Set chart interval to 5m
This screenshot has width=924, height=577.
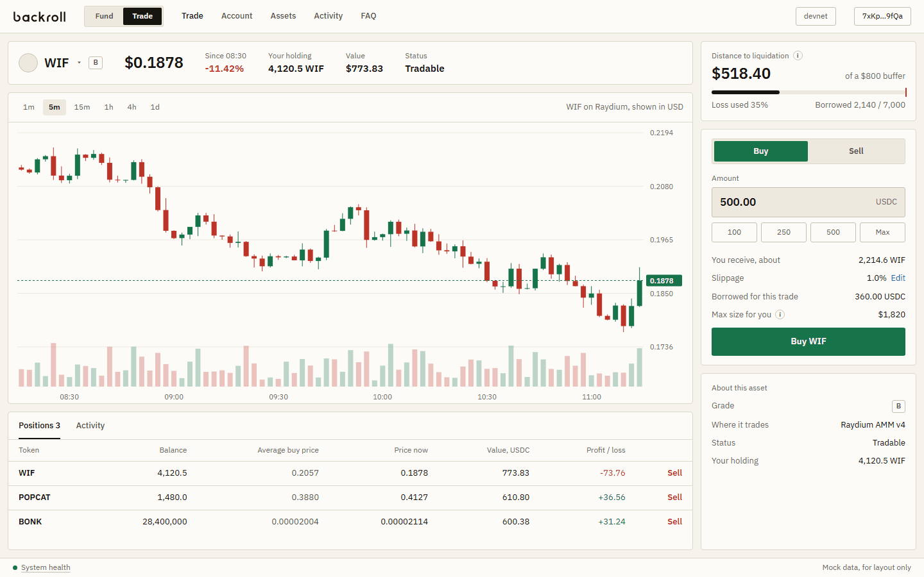pos(55,107)
